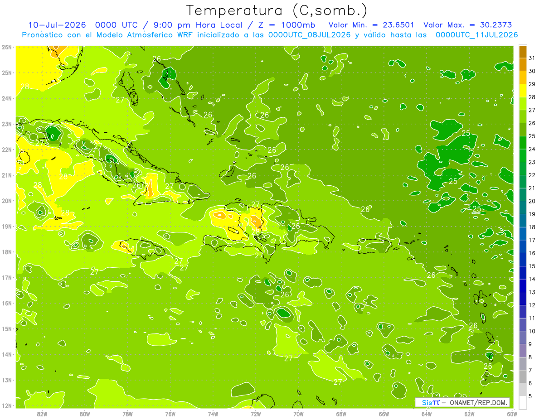Screen dimensions: 544x420
Task: Click the 72W longitude axis label
Action: 256,414
